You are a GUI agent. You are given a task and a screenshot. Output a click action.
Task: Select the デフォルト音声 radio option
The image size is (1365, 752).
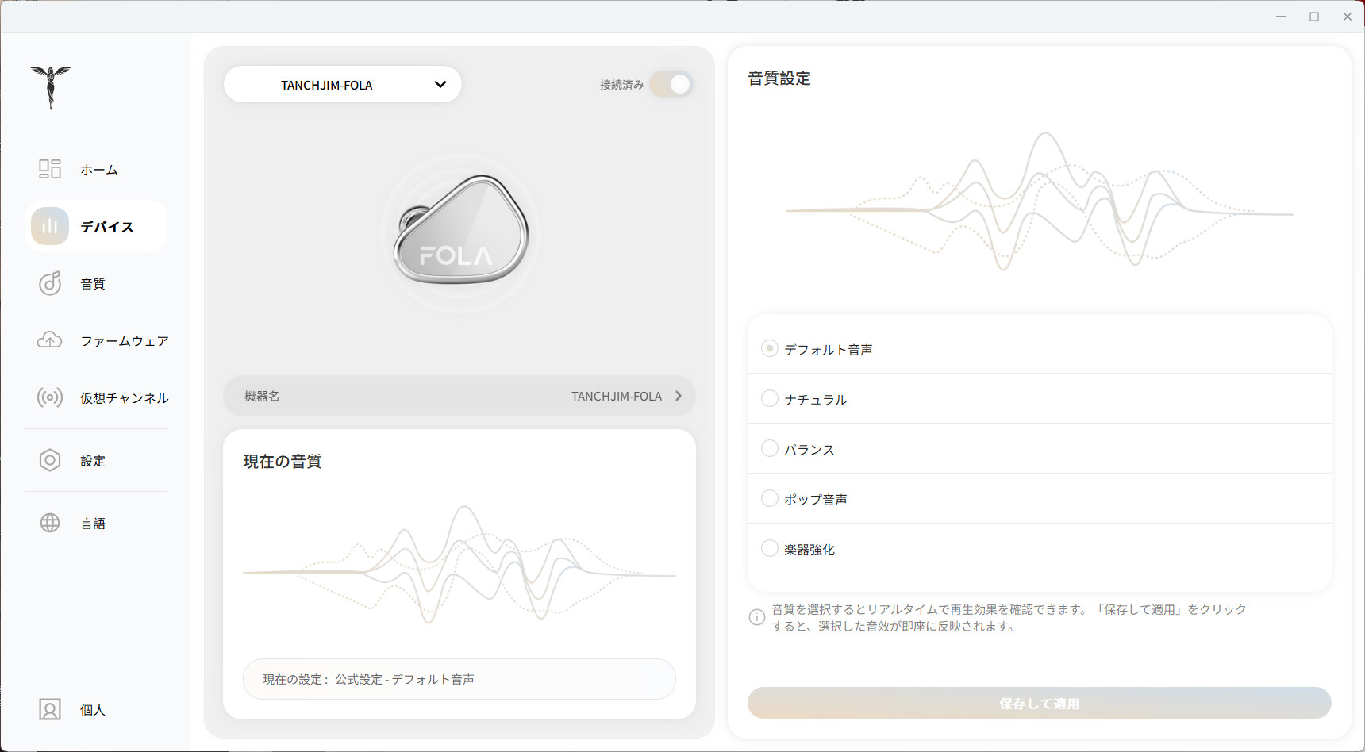(769, 348)
